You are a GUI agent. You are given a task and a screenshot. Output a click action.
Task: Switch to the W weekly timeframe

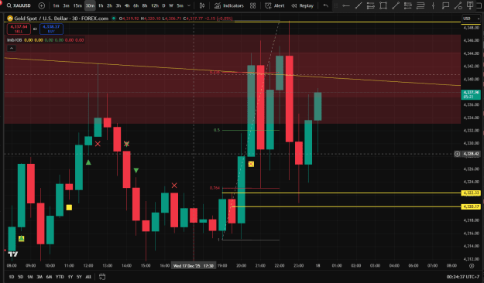171,5
